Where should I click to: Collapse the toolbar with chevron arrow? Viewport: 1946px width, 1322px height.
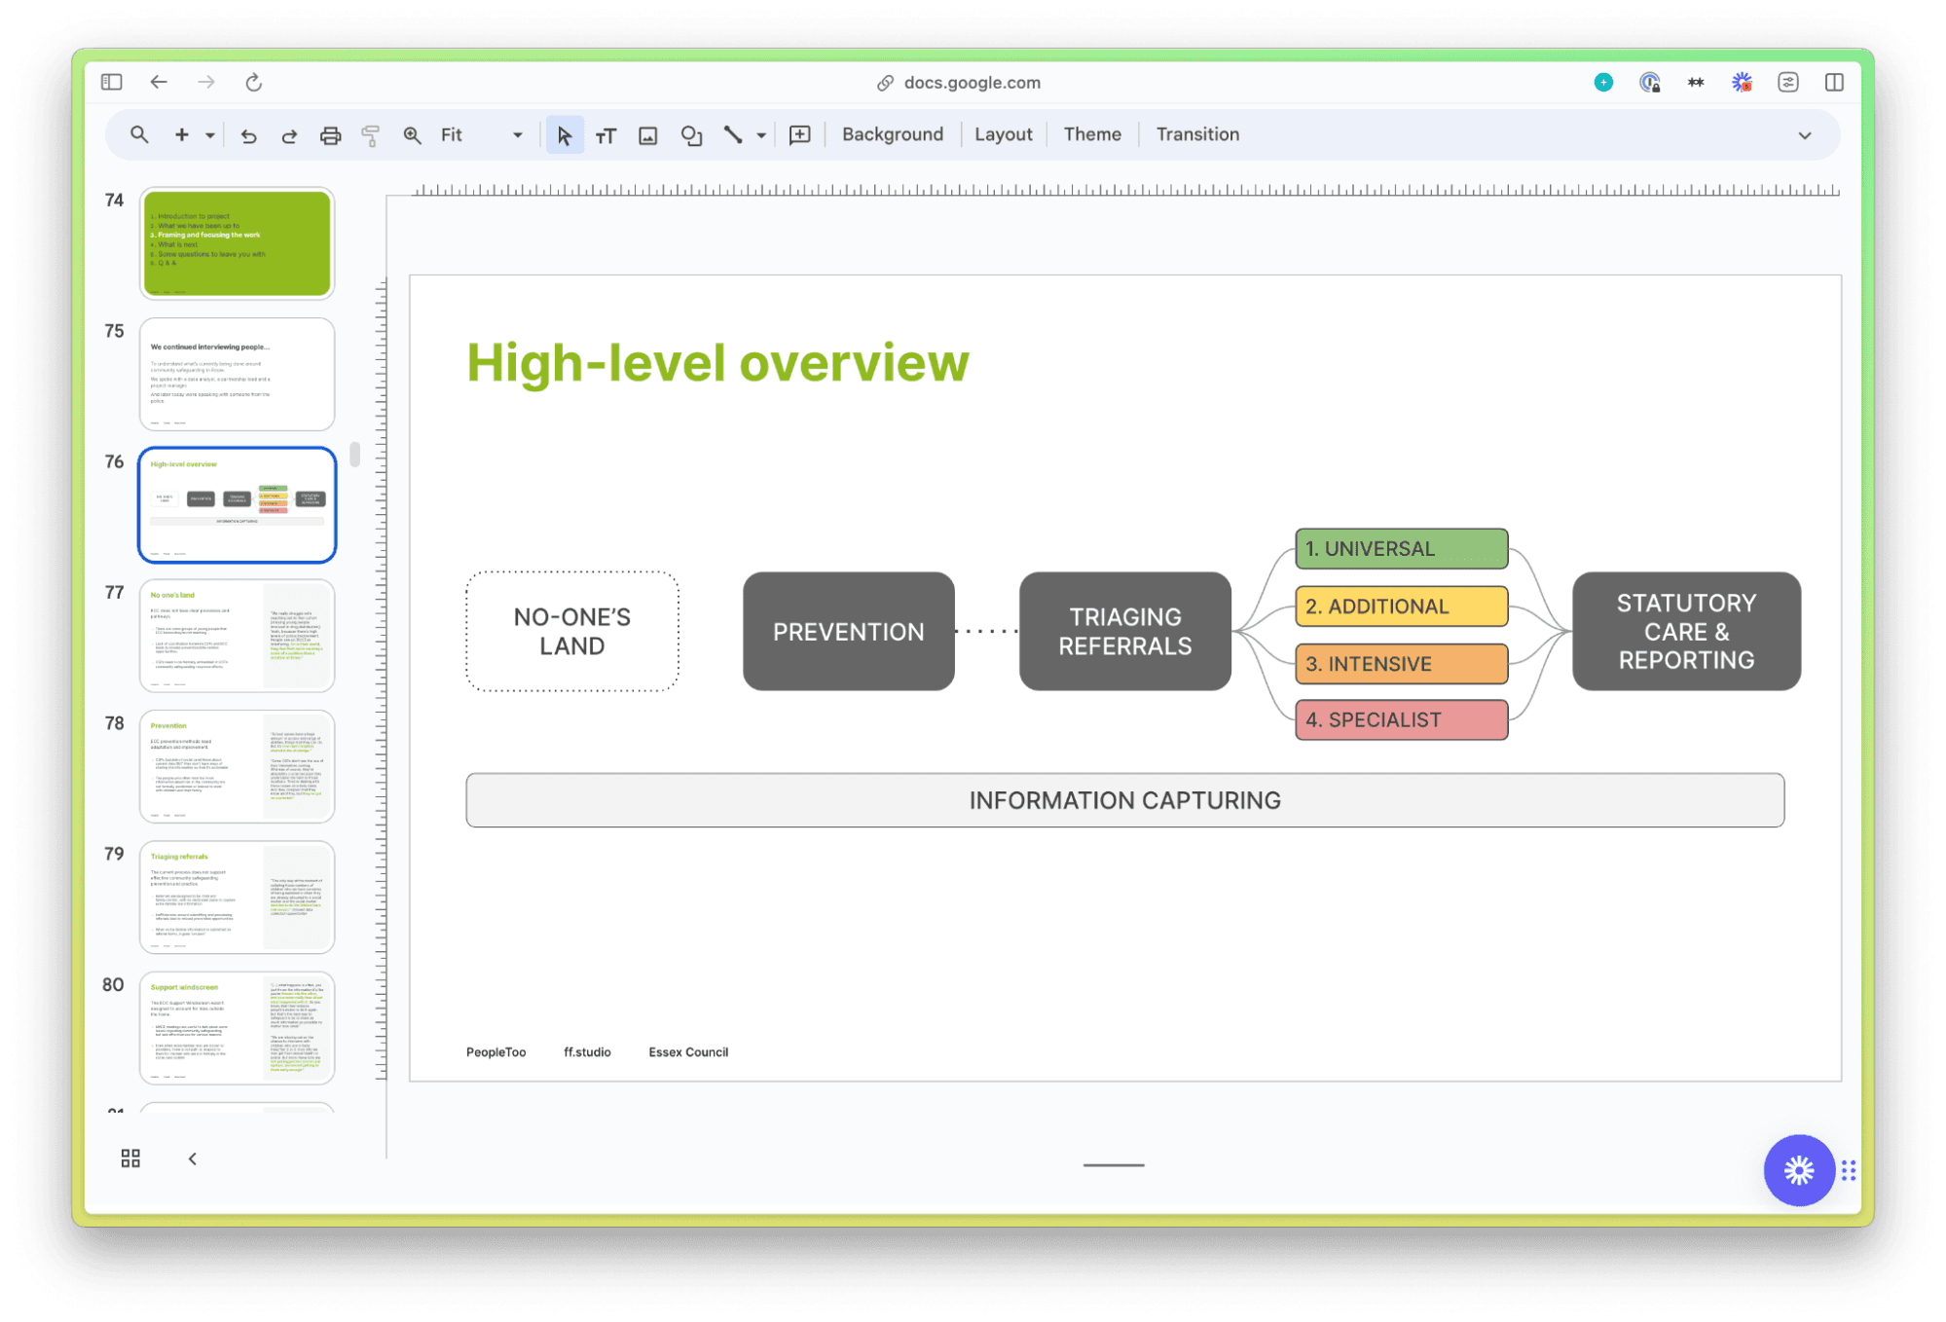pos(1805,136)
